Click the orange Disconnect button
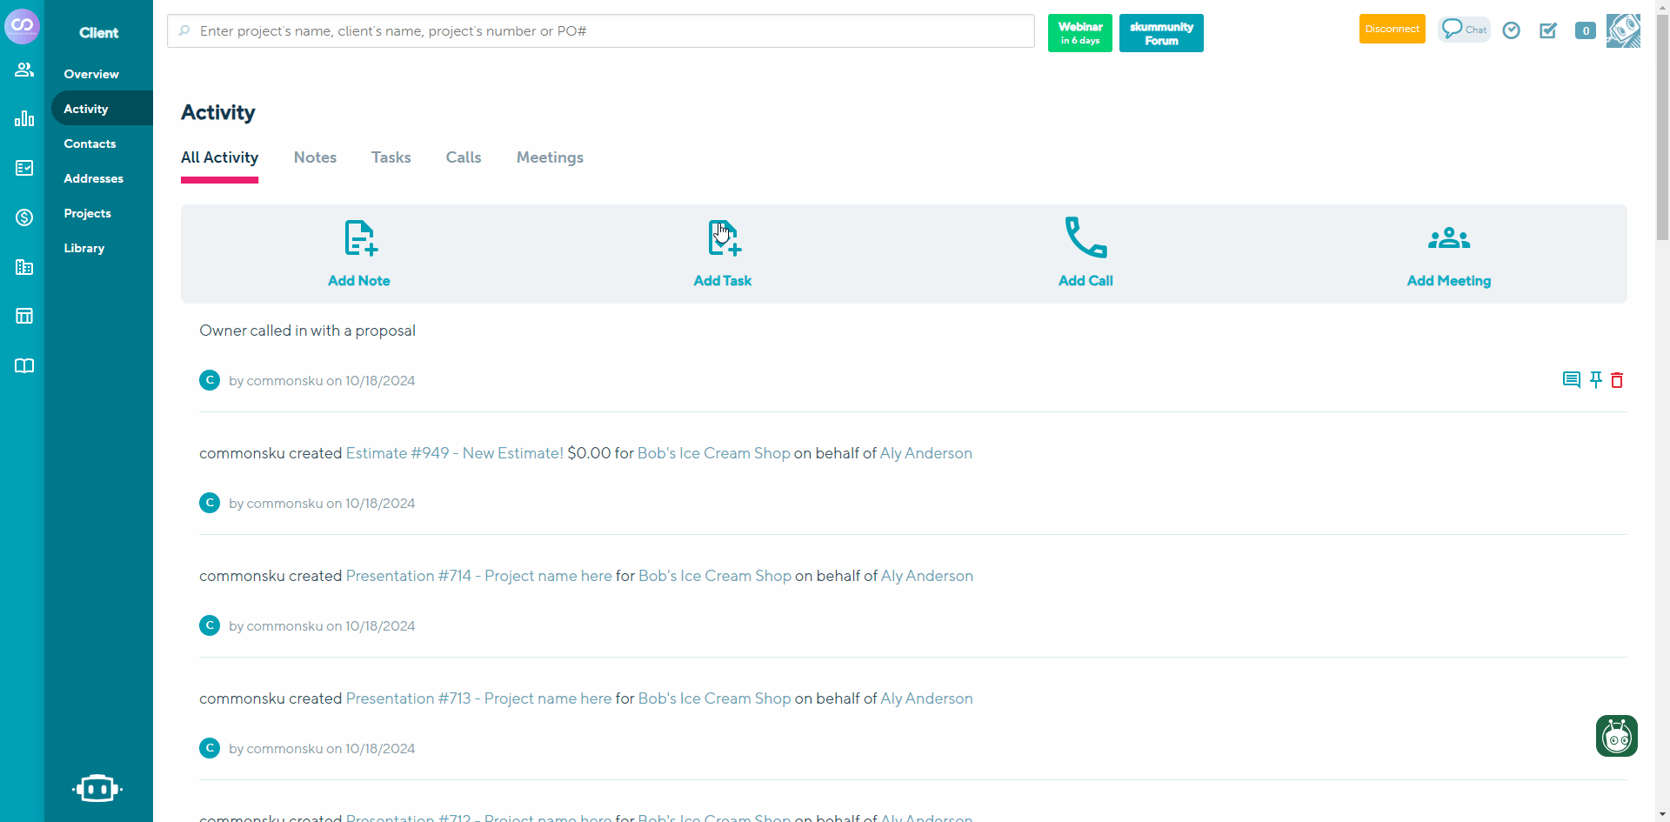Viewport: 1670px width, 822px height. click(1392, 29)
